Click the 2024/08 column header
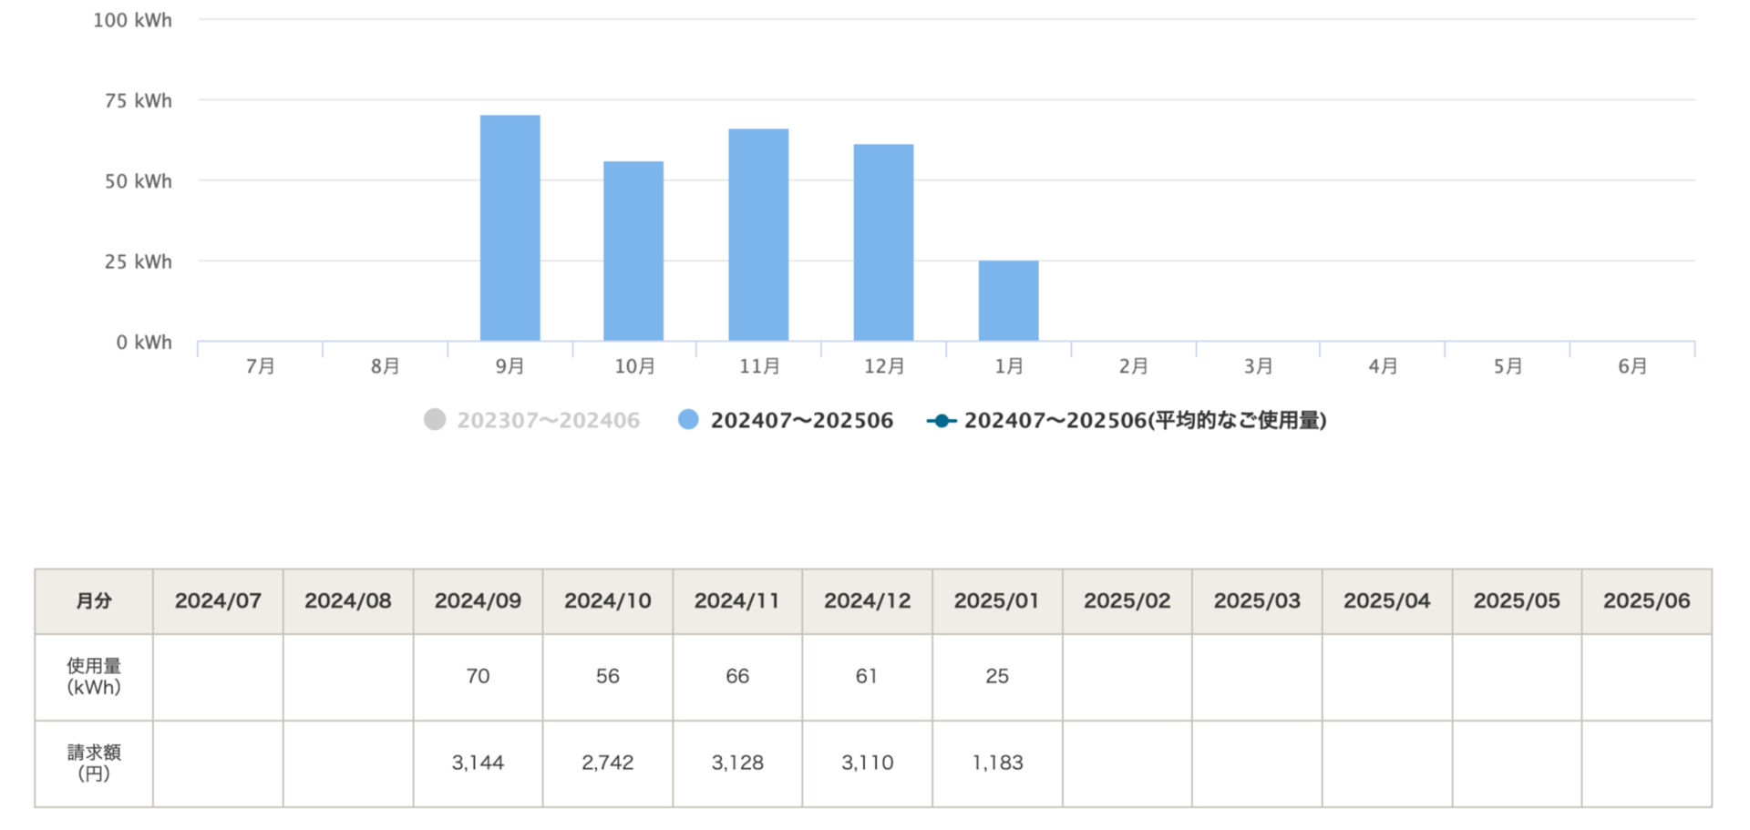Image resolution: width=1750 pixels, height=830 pixels. 348,601
